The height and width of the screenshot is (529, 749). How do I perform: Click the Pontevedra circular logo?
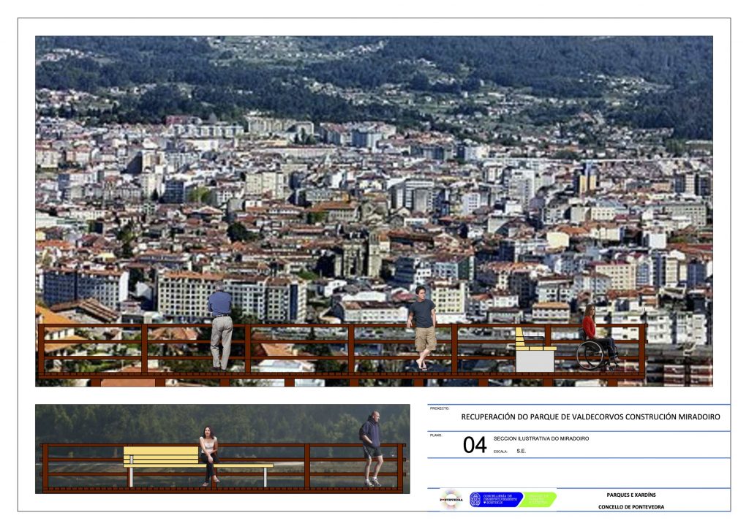451,500
